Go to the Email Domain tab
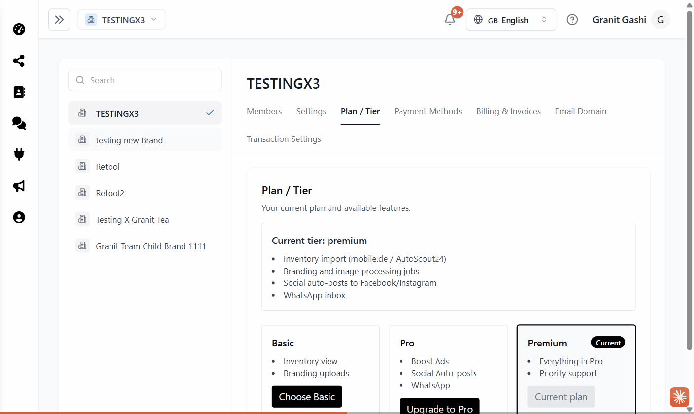The height and width of the screenshot is (414, 694). click(x=581, y=111)
